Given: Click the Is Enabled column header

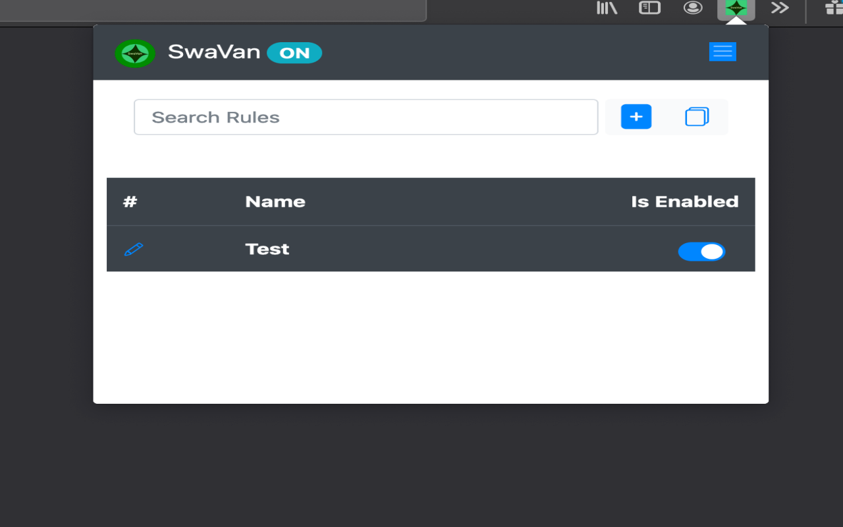Looking at the screenshot, I should pyautogui.click(x=685, y=202).
